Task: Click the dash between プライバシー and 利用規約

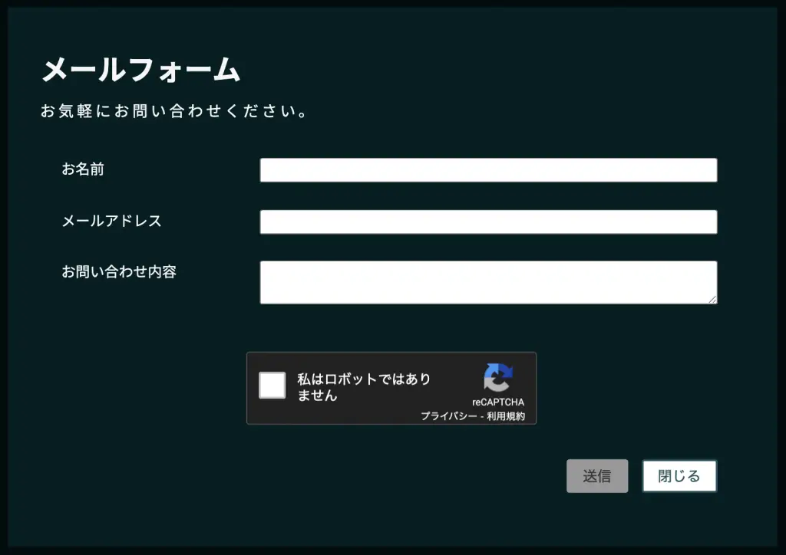Action: (482, 416)
